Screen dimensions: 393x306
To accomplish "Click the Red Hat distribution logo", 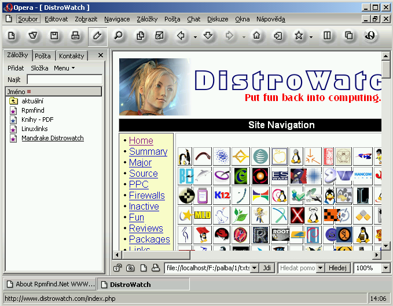I will (222, 235).
